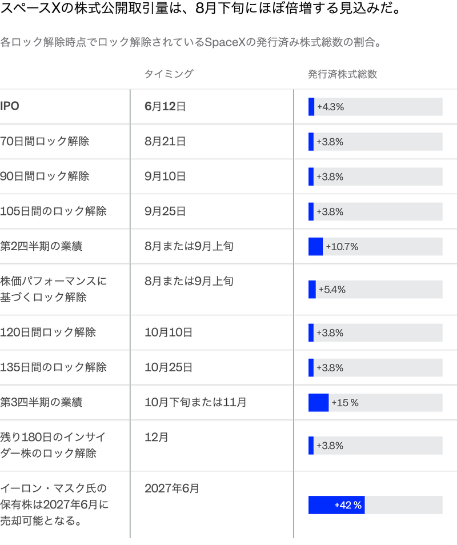Viewport: 457px width, 545px height.
Task: Click the +5.4% bar value
Action: tap(332, 290)
